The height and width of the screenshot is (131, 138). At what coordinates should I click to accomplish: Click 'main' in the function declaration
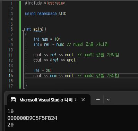(x=37, y=29)
